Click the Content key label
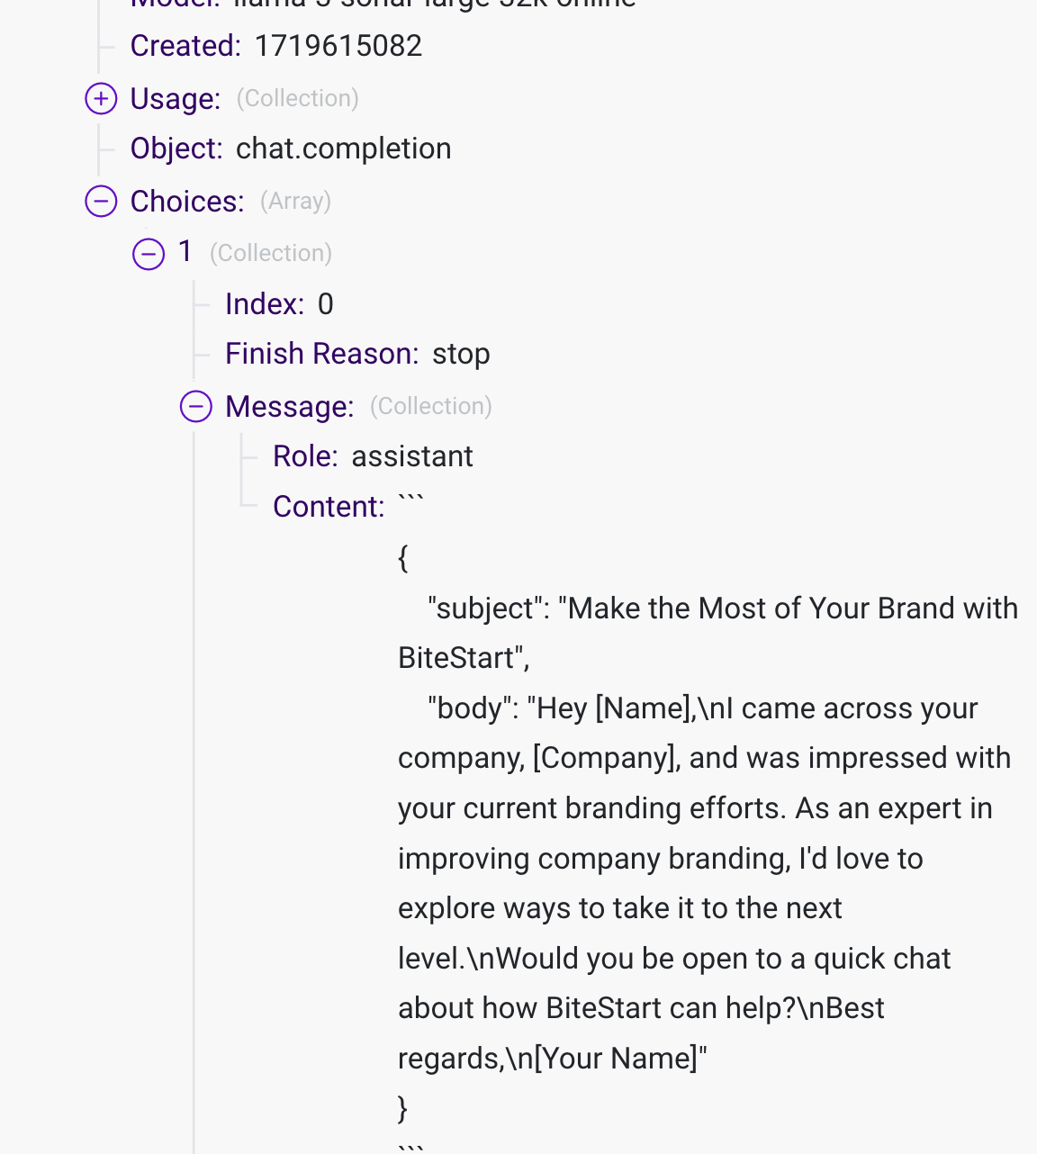The image size is (1037, 1154). (x=329, y=507)
